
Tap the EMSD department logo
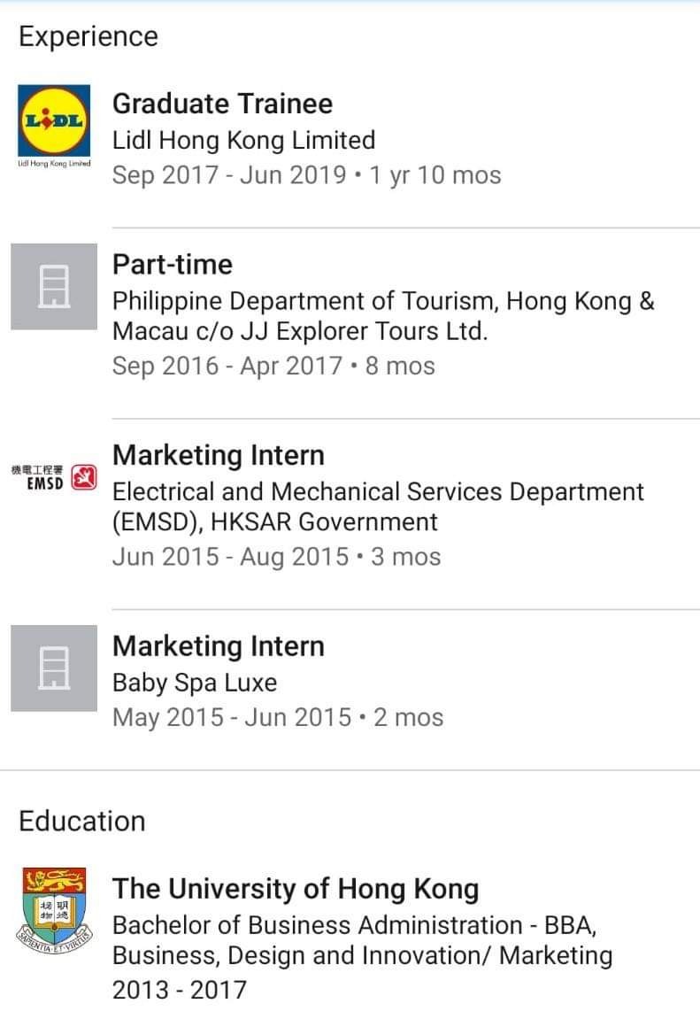[x=54, y=477]
